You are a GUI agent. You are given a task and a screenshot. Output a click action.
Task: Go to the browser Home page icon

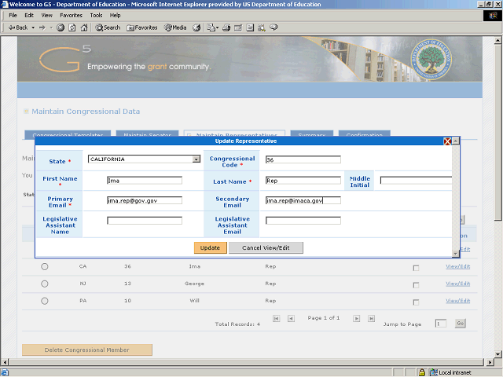tap(84, 27)
